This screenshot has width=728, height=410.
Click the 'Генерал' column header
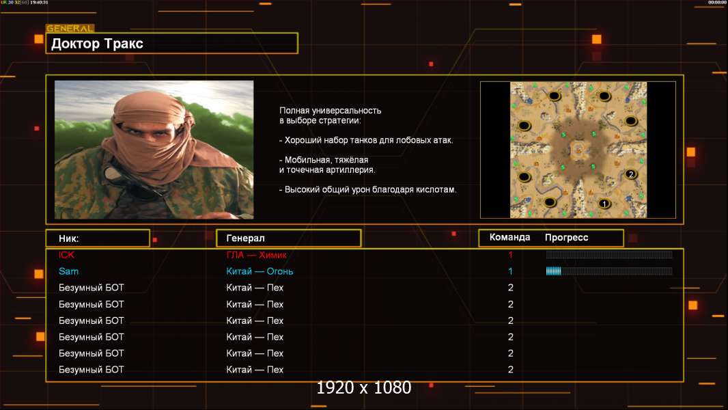[x=288, y=238]
